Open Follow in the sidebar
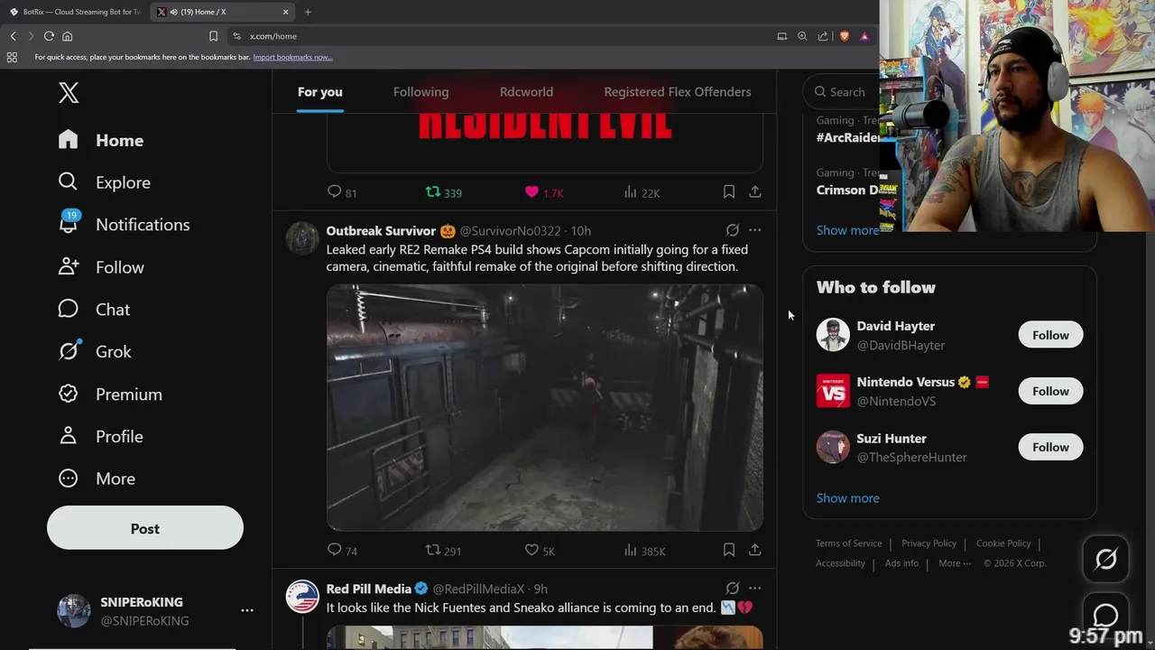This screenshot has height=650, width=1155. [101, 267]
